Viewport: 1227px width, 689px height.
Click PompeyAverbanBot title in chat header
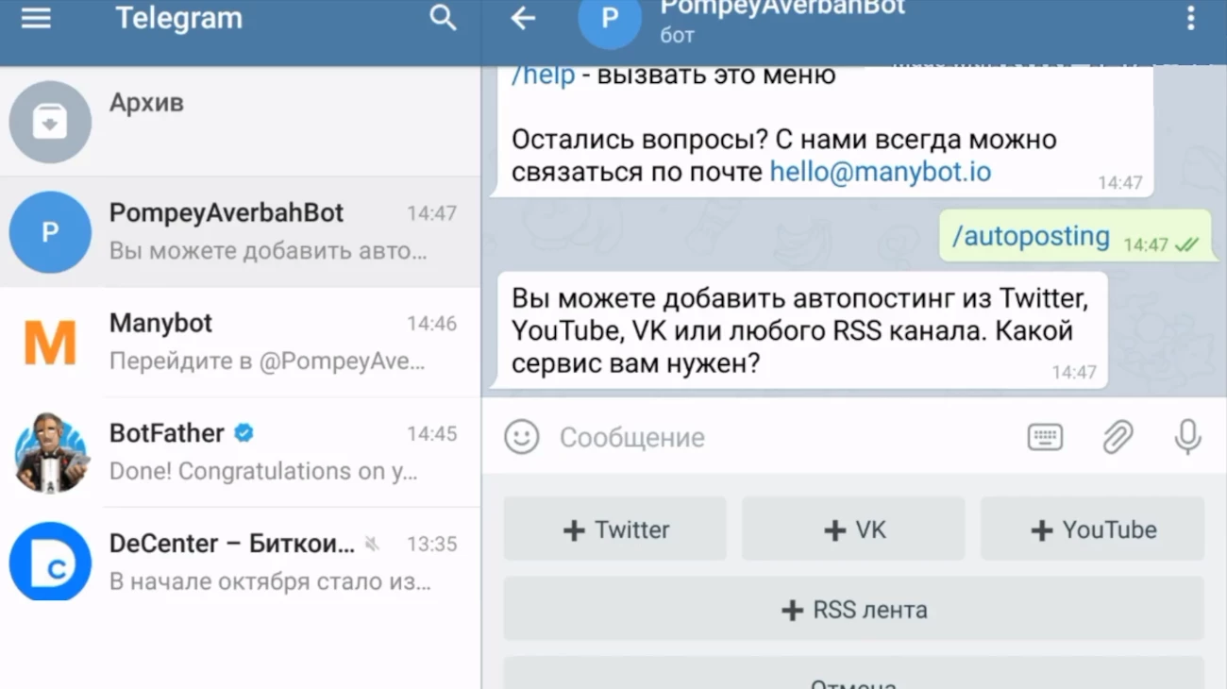click(x=782, y=8)
